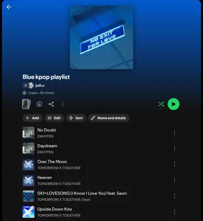Open the Sort options

coord(76,118)
